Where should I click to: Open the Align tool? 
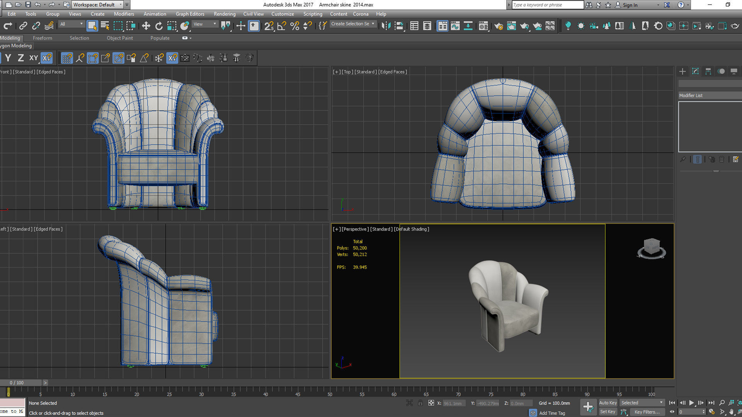399,26
